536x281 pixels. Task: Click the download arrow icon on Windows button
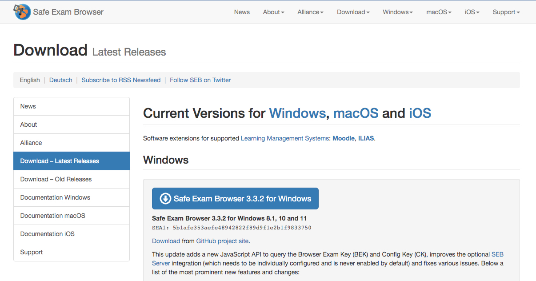click(x=165, y=199)
